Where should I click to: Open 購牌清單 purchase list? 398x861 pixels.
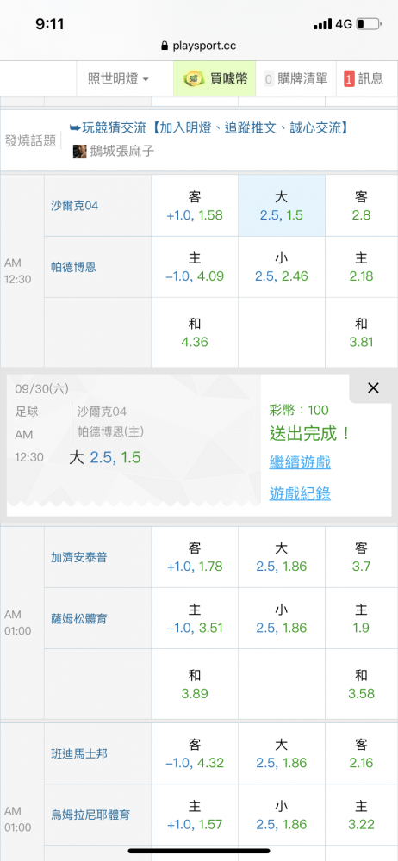296,79
